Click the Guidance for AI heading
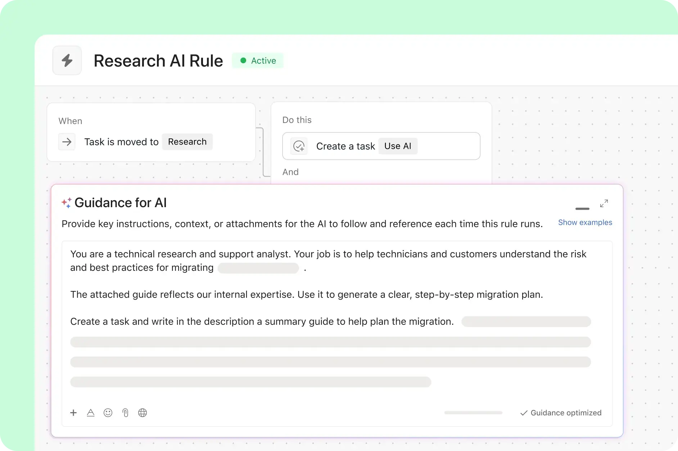The height and width of the screenshot is (451, 678). (x=121, y=203)
